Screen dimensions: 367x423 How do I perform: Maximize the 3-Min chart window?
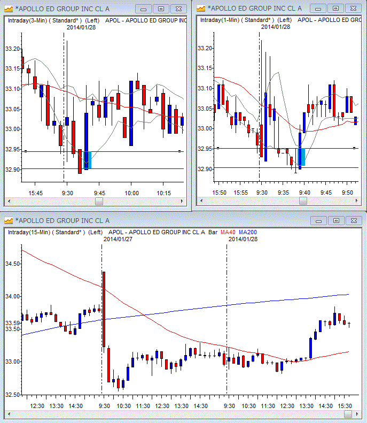coord(161,9)
